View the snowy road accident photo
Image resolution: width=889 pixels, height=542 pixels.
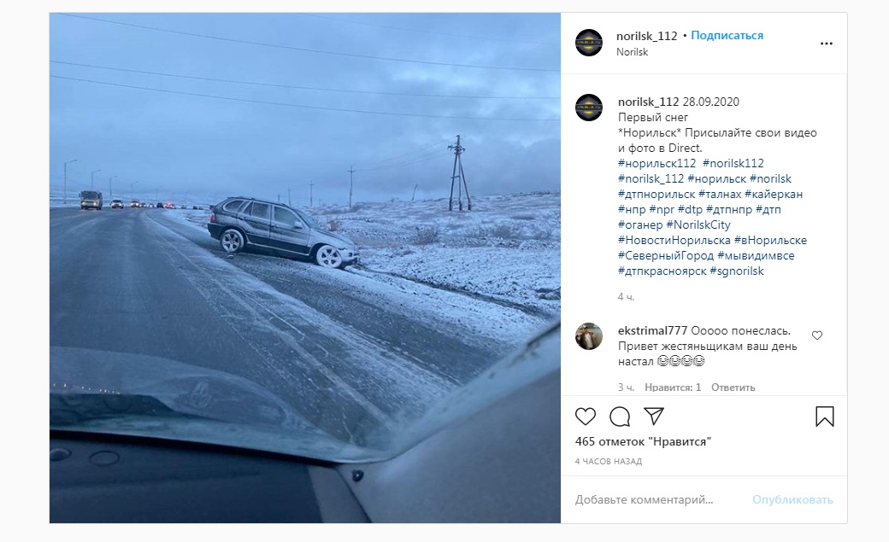tap(305, 268)
